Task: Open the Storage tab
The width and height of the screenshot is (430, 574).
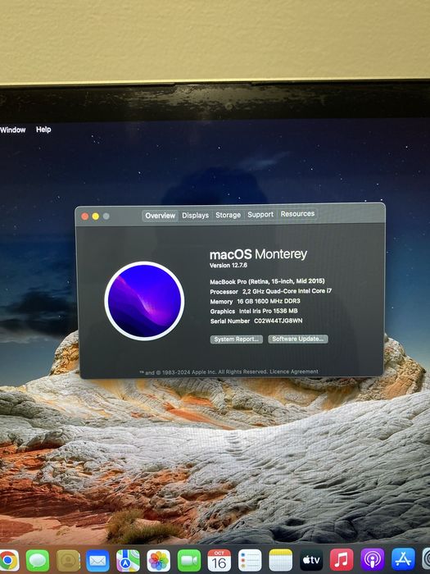Action: pyautogui.click(x=229, y=215)
